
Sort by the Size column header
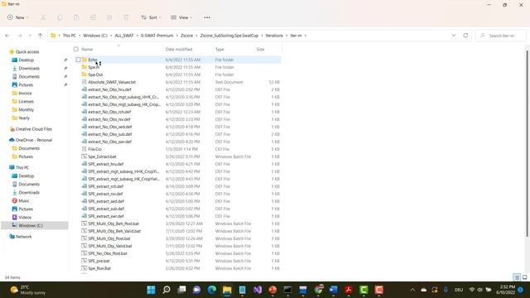coord(260,50)
